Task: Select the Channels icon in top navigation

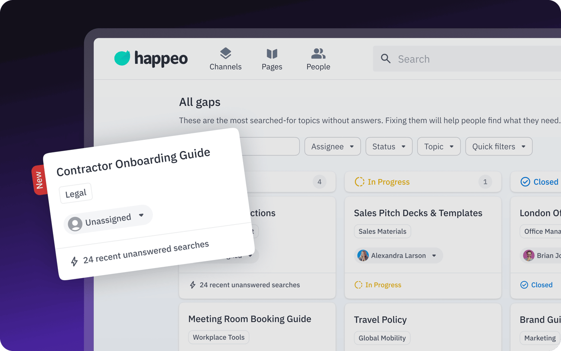Action: coord(225,53)
